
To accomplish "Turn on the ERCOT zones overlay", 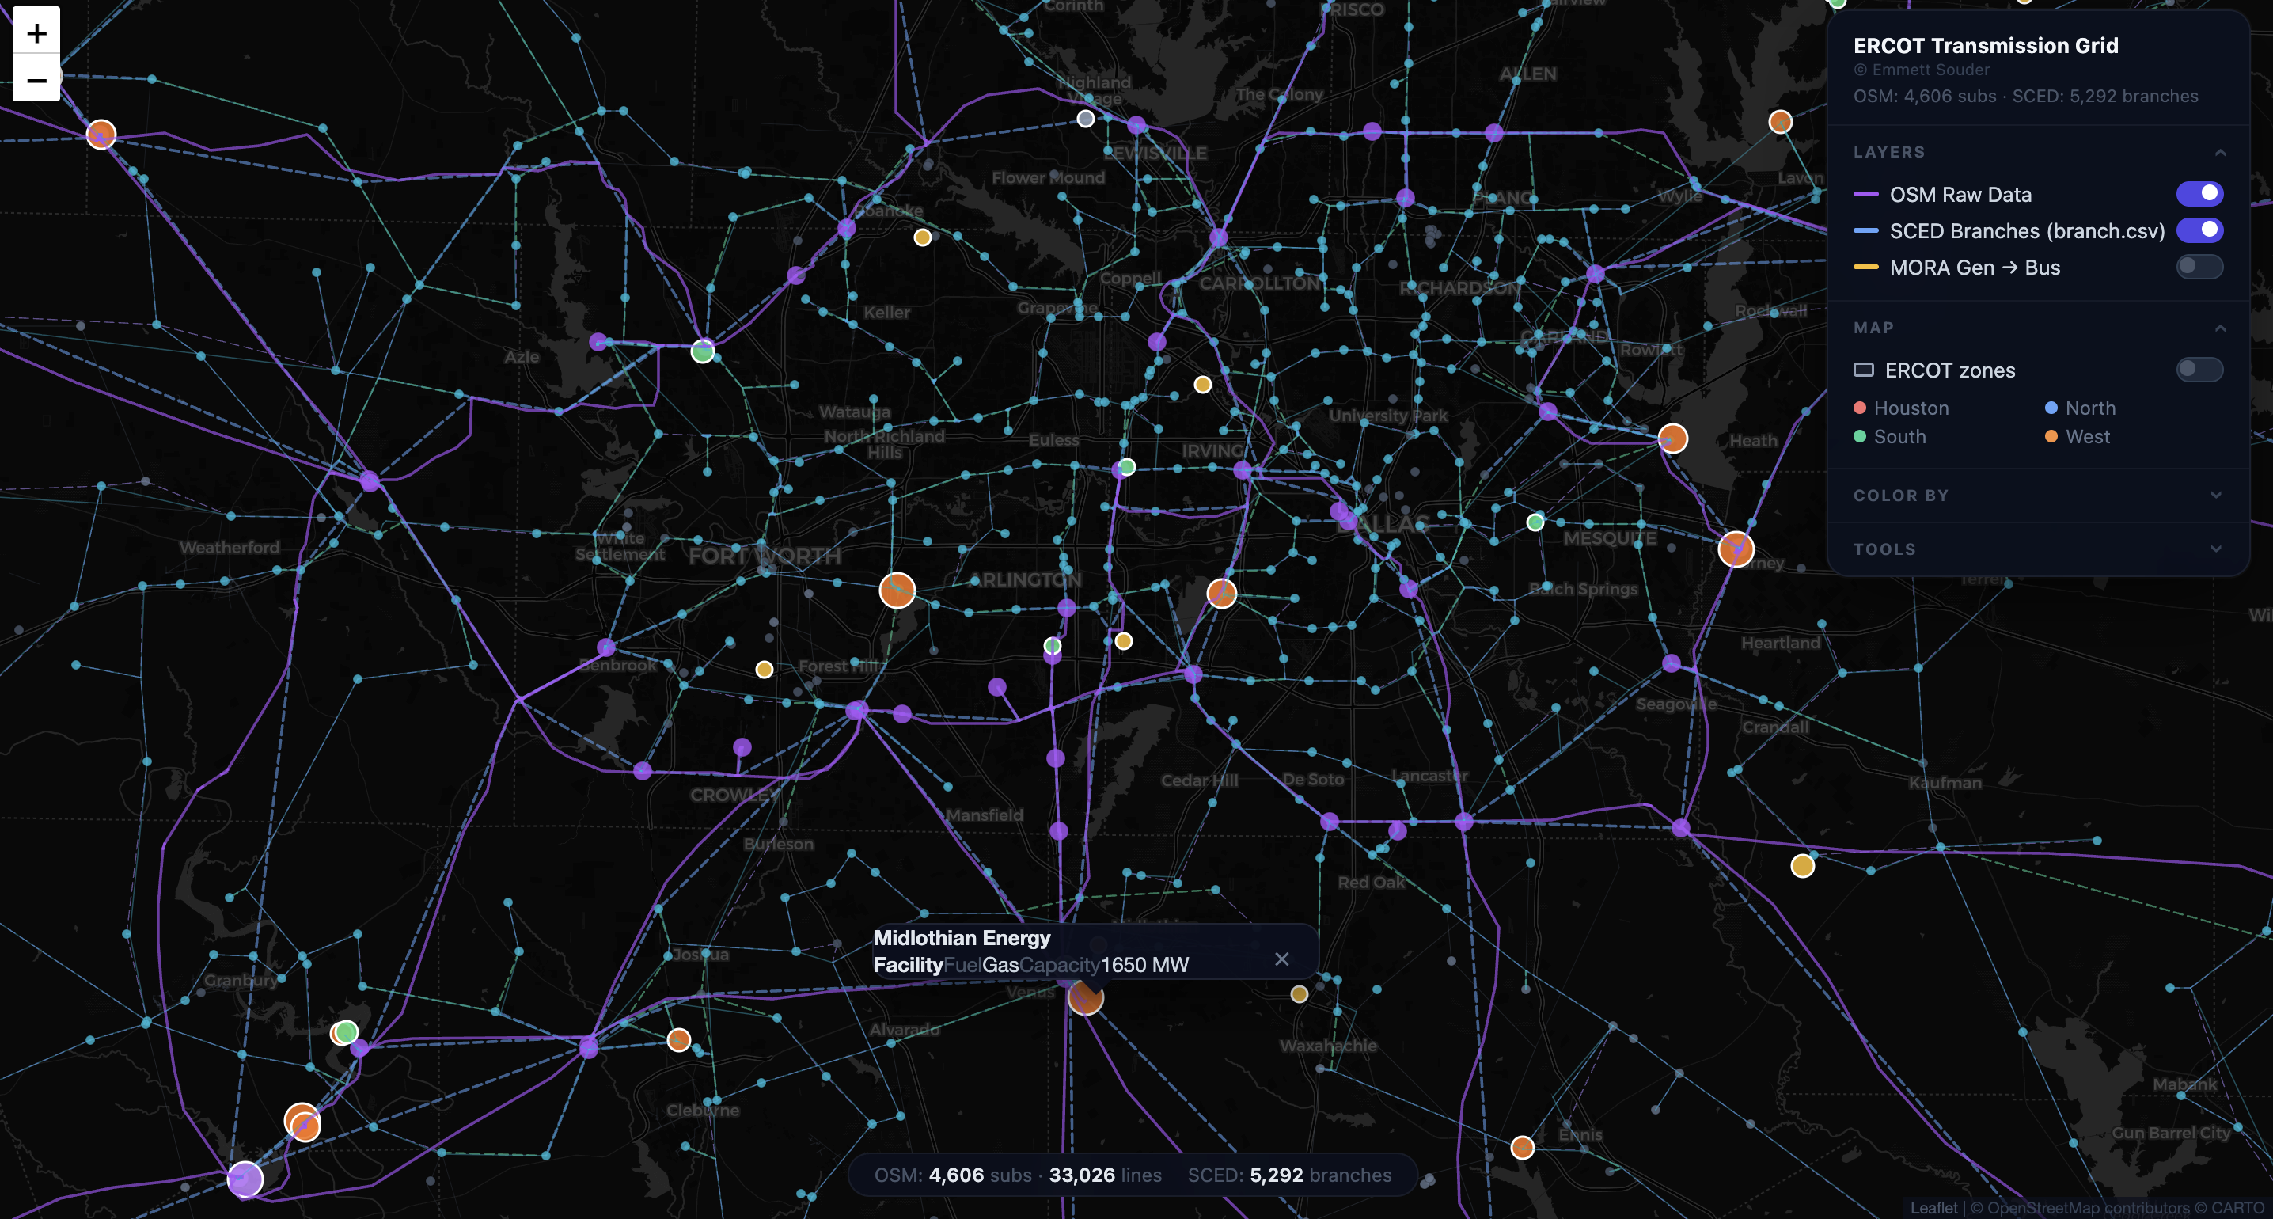I will point(2199,369).
